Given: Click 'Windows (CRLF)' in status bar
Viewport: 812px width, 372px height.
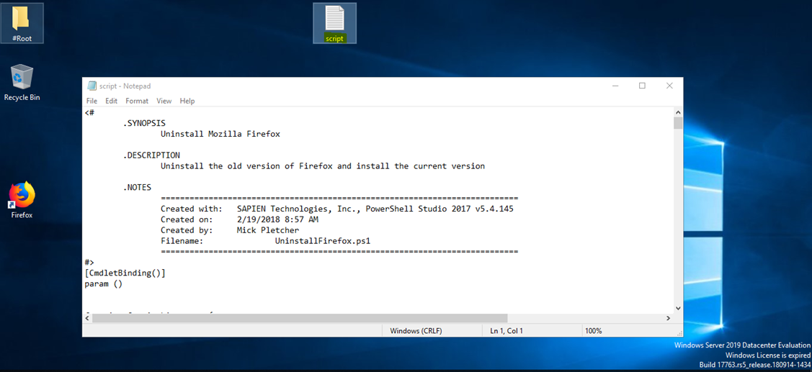Looking at the screenshot, I should click(416, 330).
